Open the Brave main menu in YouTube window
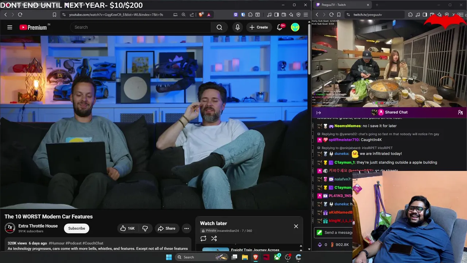The height and width of the screenshot is (263, 467). (x=306, y=15)
